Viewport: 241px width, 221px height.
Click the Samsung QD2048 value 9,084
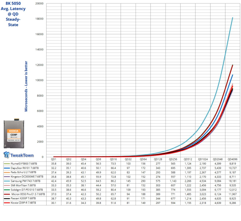point(218,181)
